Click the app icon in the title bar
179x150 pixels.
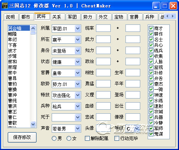(x=5, y=6)
